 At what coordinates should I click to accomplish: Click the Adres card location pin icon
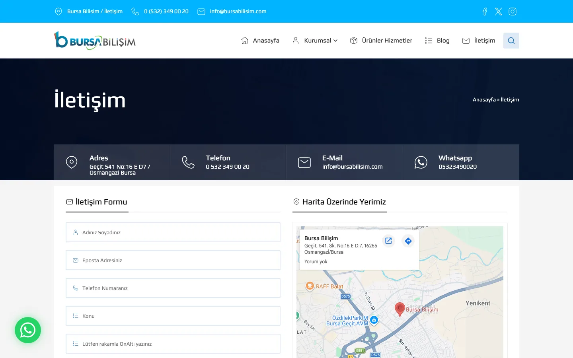[72, 162]
